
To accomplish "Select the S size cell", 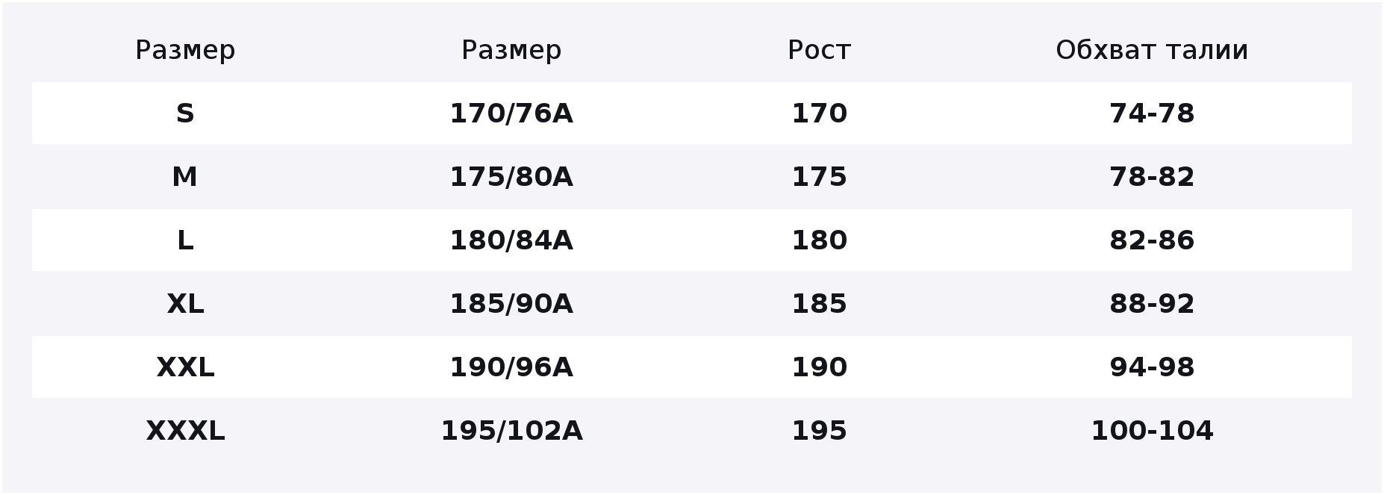I will (x=185, y=113).
